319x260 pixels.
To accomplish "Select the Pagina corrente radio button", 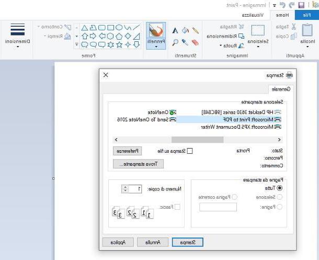I will coord(235,197).
